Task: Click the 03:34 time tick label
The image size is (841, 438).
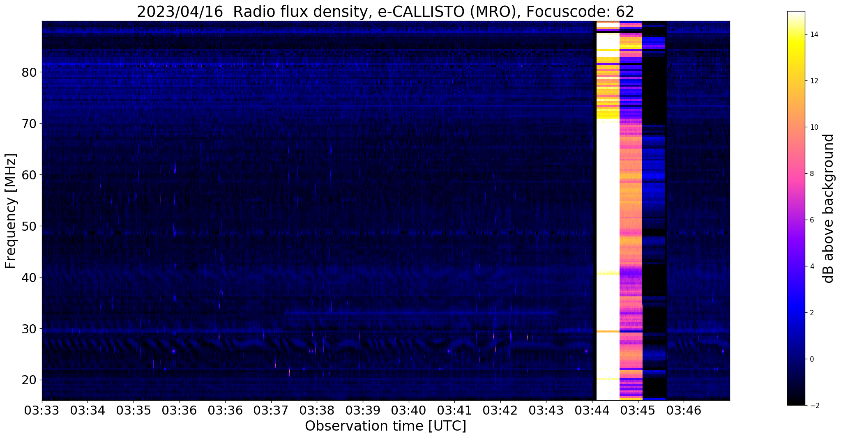Action: (88, 410)
